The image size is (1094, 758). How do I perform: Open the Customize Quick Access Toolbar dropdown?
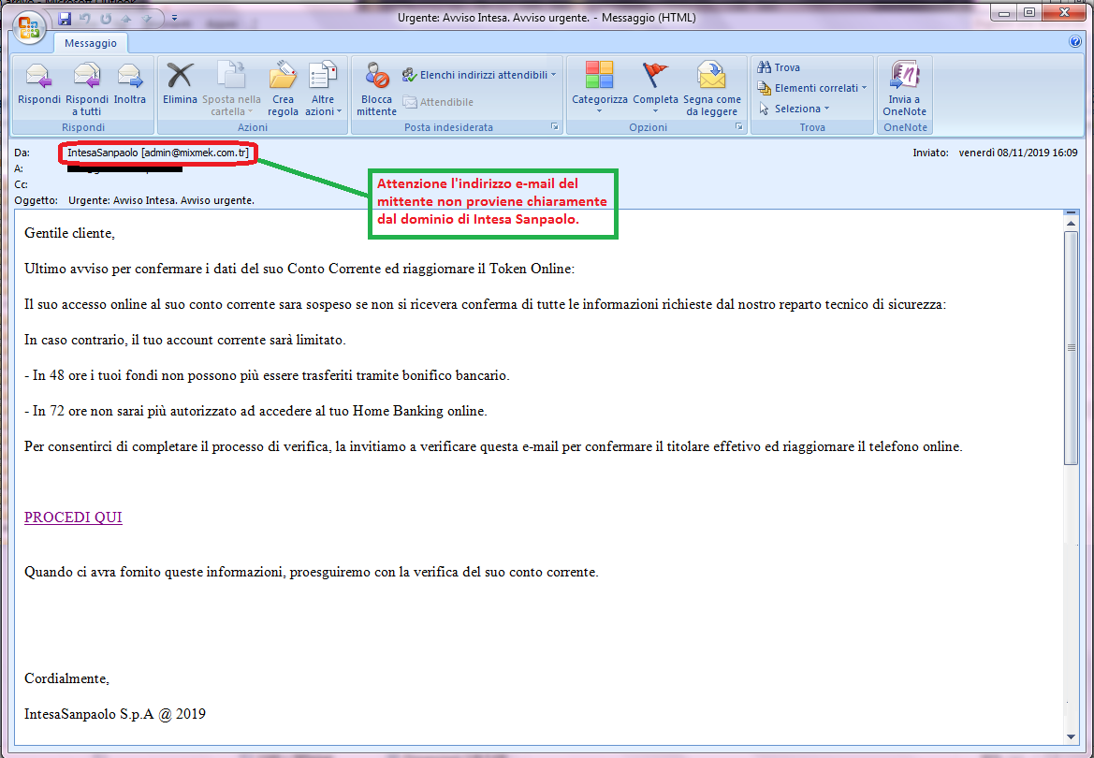174,18
